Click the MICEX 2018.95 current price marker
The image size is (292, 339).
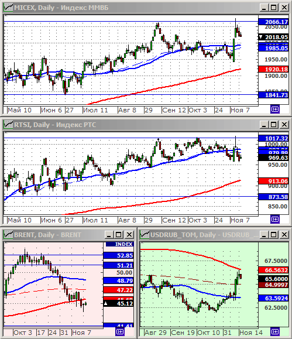tap(274, 37)
